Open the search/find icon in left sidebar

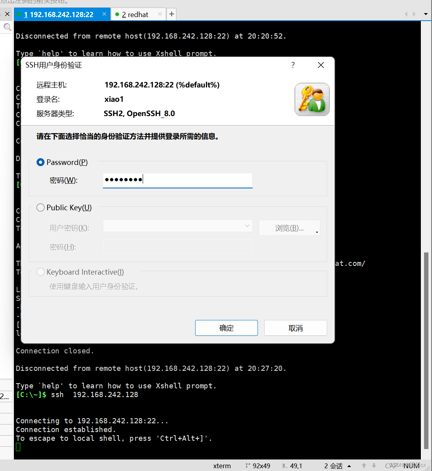[7, 27]
